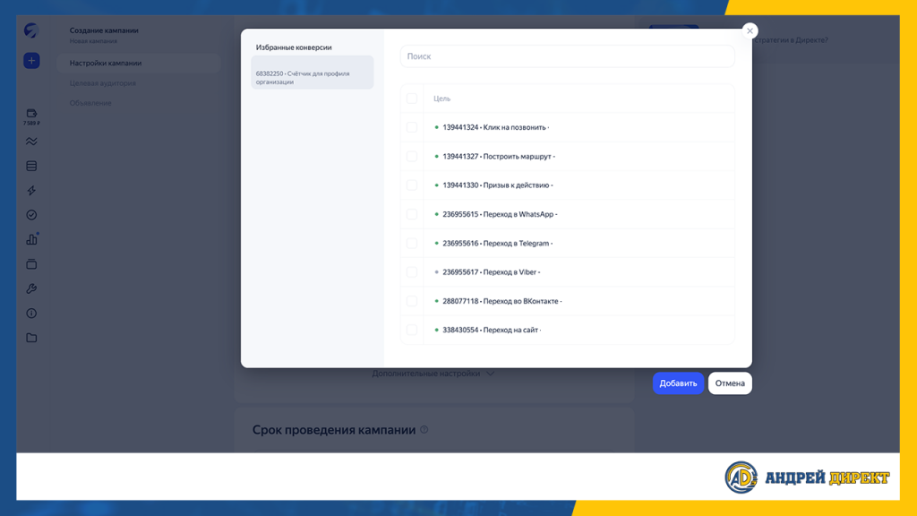
Task: Check goal 236955617 Переход в Viber
Action: [x=412, y=272]
